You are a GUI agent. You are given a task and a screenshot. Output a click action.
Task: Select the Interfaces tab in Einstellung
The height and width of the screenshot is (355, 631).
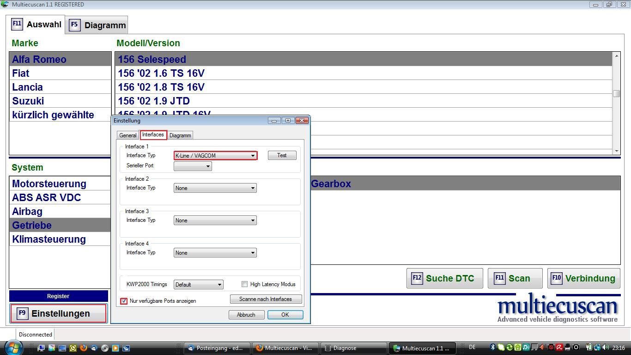tap(153, 135)
